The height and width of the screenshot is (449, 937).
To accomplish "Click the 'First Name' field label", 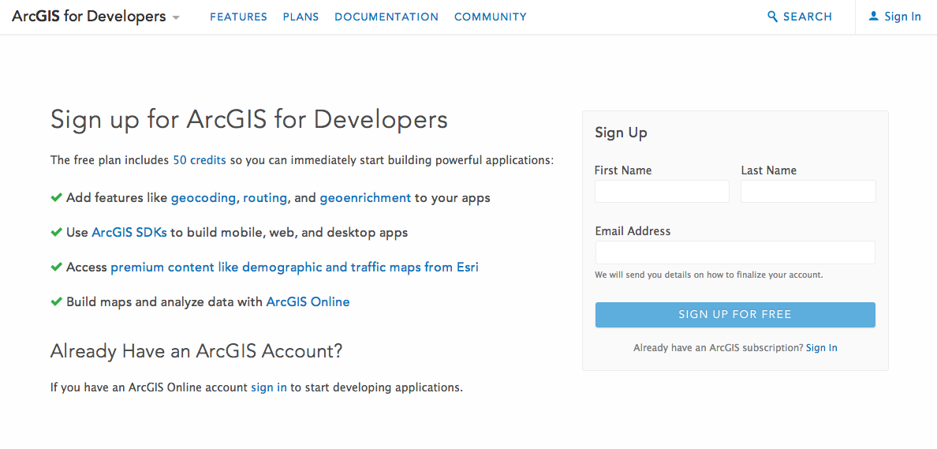I will (x=623, y=170).
